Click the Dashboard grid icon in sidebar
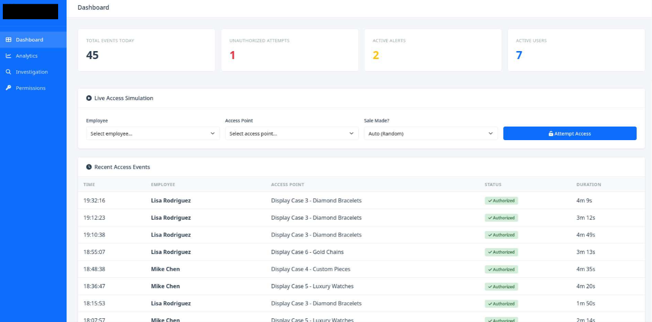The width and height of the screenshot is (652, 322). tap(8, 40)
